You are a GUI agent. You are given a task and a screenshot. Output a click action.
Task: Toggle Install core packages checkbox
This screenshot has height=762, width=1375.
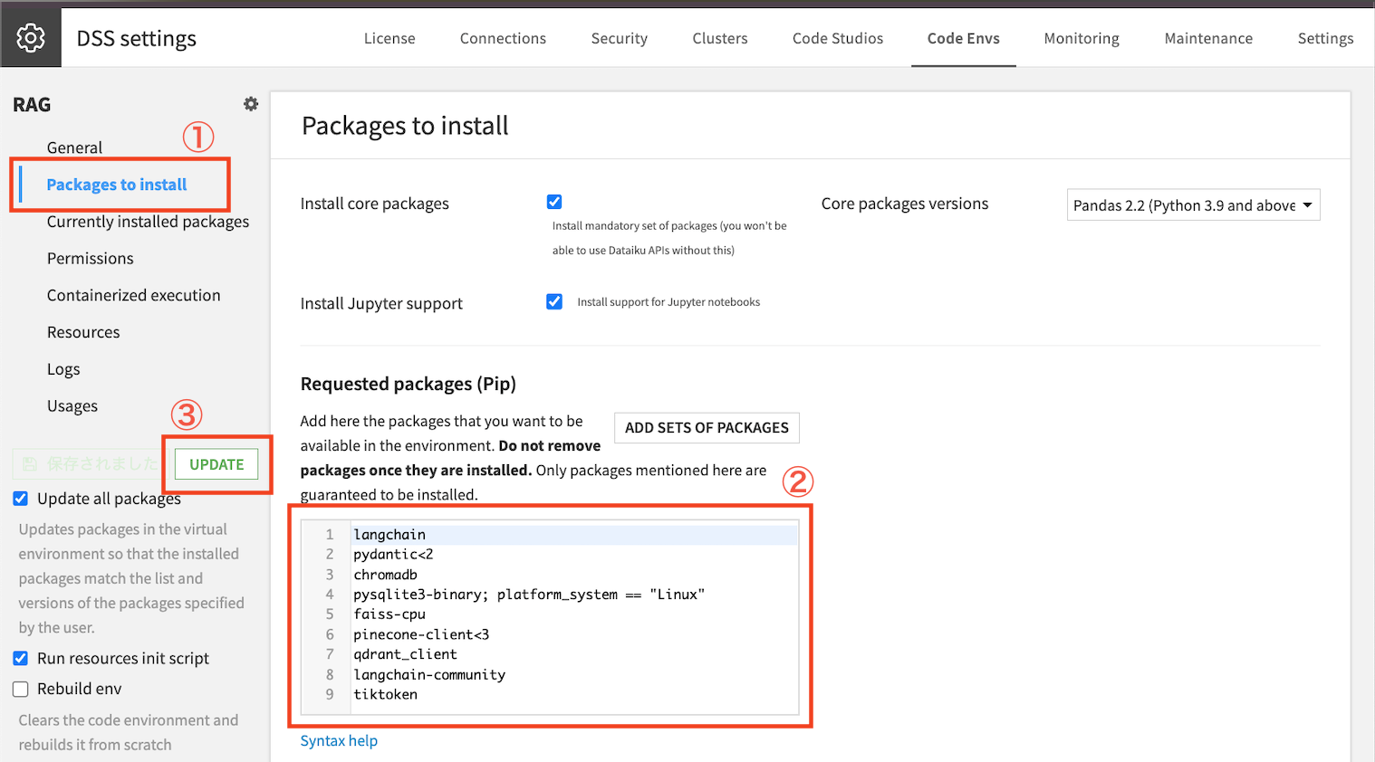point(554,202)
